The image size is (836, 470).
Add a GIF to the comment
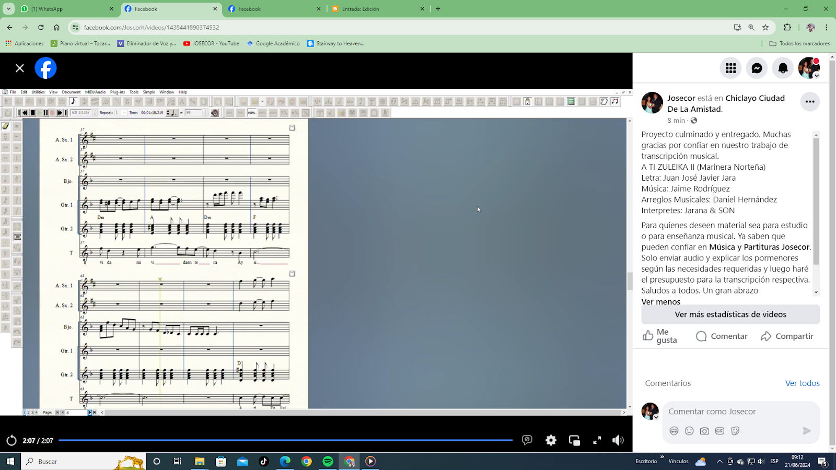(x=719, y=431)
